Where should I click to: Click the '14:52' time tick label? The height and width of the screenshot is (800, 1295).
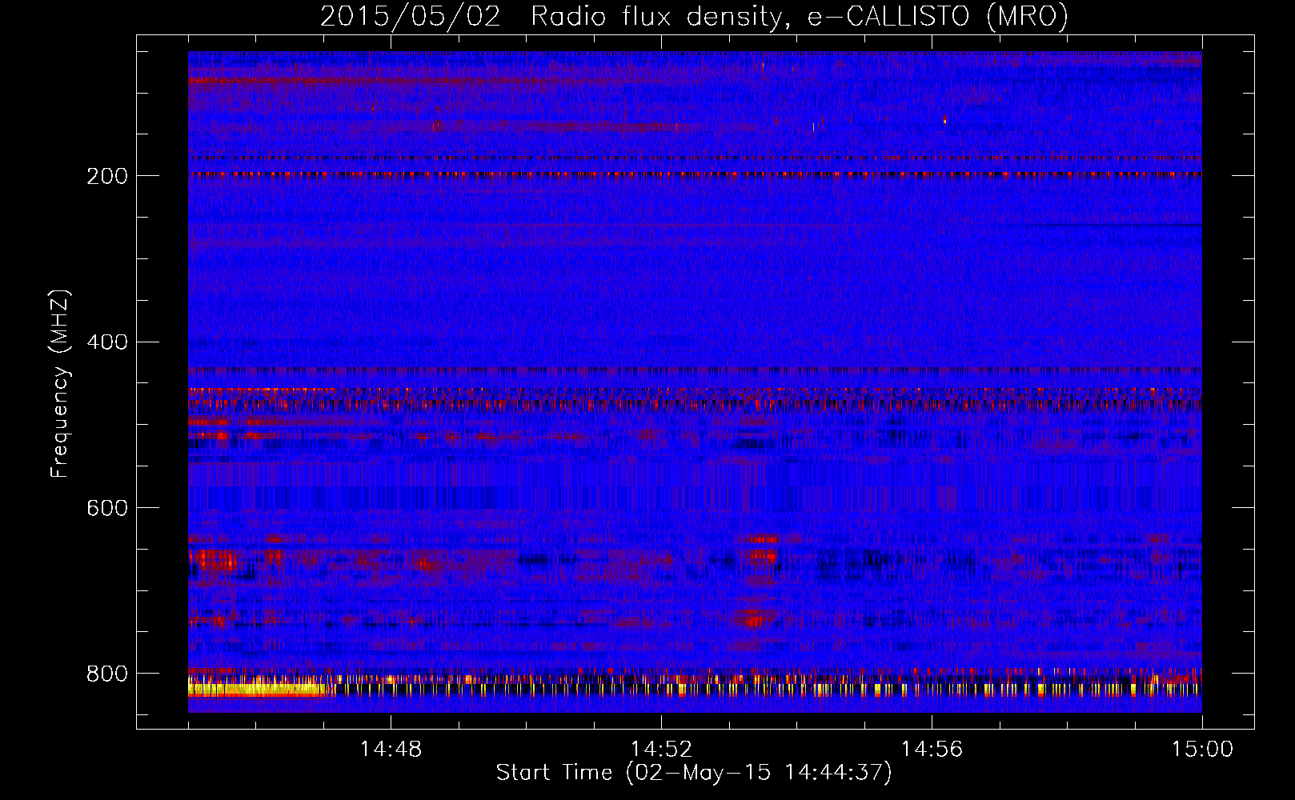pos(661,750)
